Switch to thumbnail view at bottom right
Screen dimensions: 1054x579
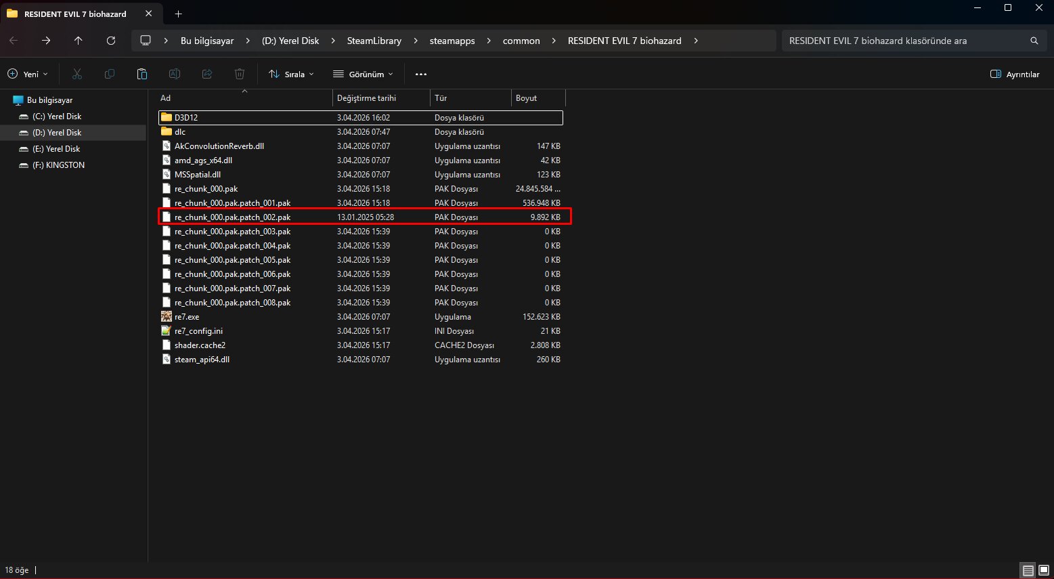pyautogui.click(x=1042, y=570)
